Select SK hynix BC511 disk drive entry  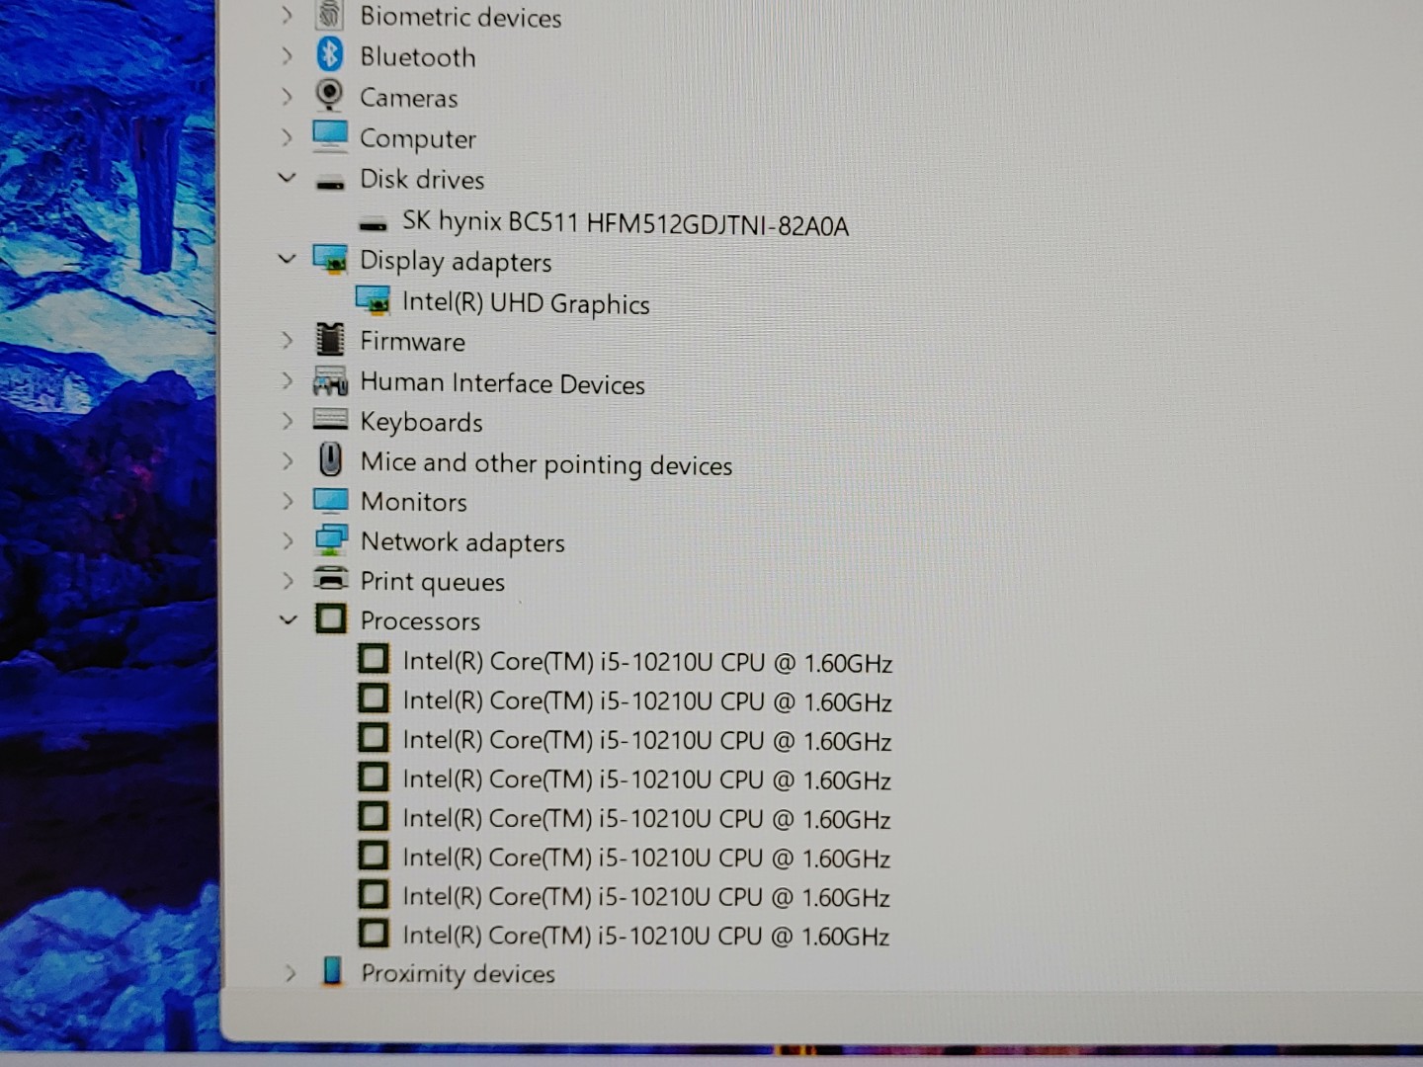tap(625, 223)
